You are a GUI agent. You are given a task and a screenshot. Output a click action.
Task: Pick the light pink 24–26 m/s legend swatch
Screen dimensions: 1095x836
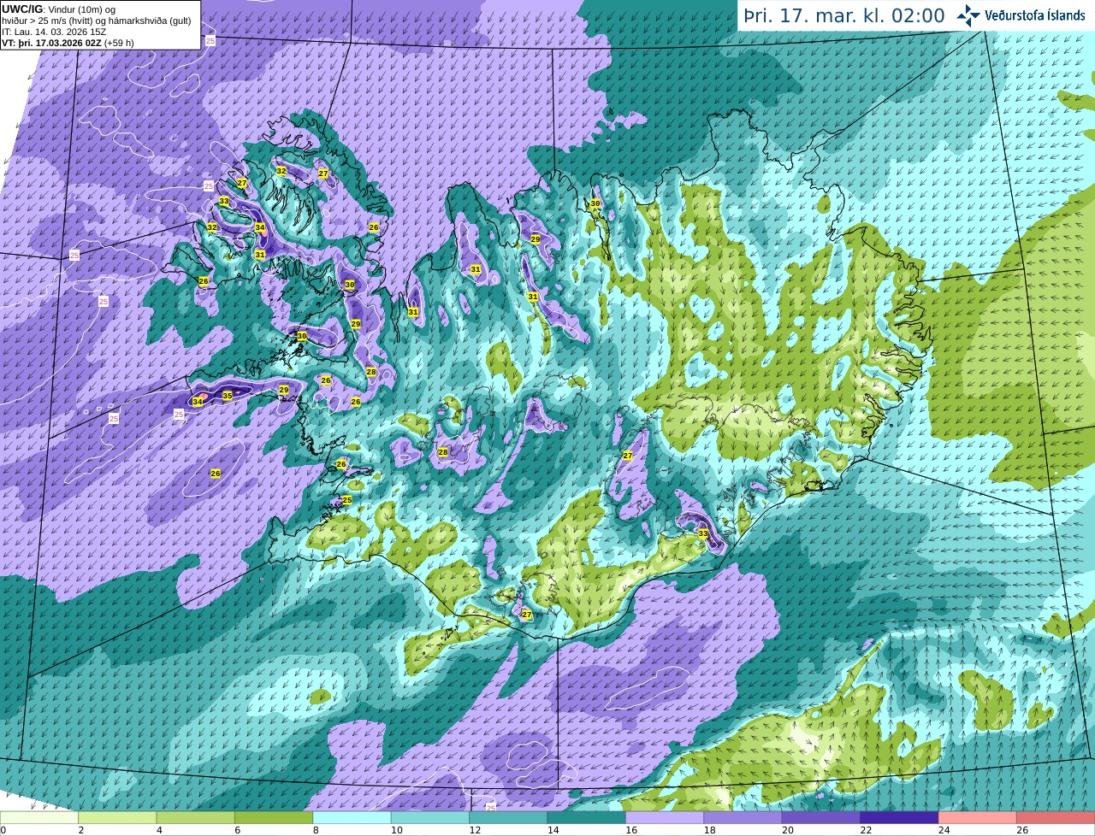tap(978, 818)
